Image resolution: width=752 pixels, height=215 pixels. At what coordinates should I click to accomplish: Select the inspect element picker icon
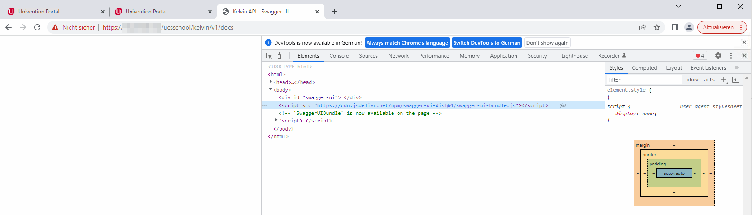click(269, 56)
